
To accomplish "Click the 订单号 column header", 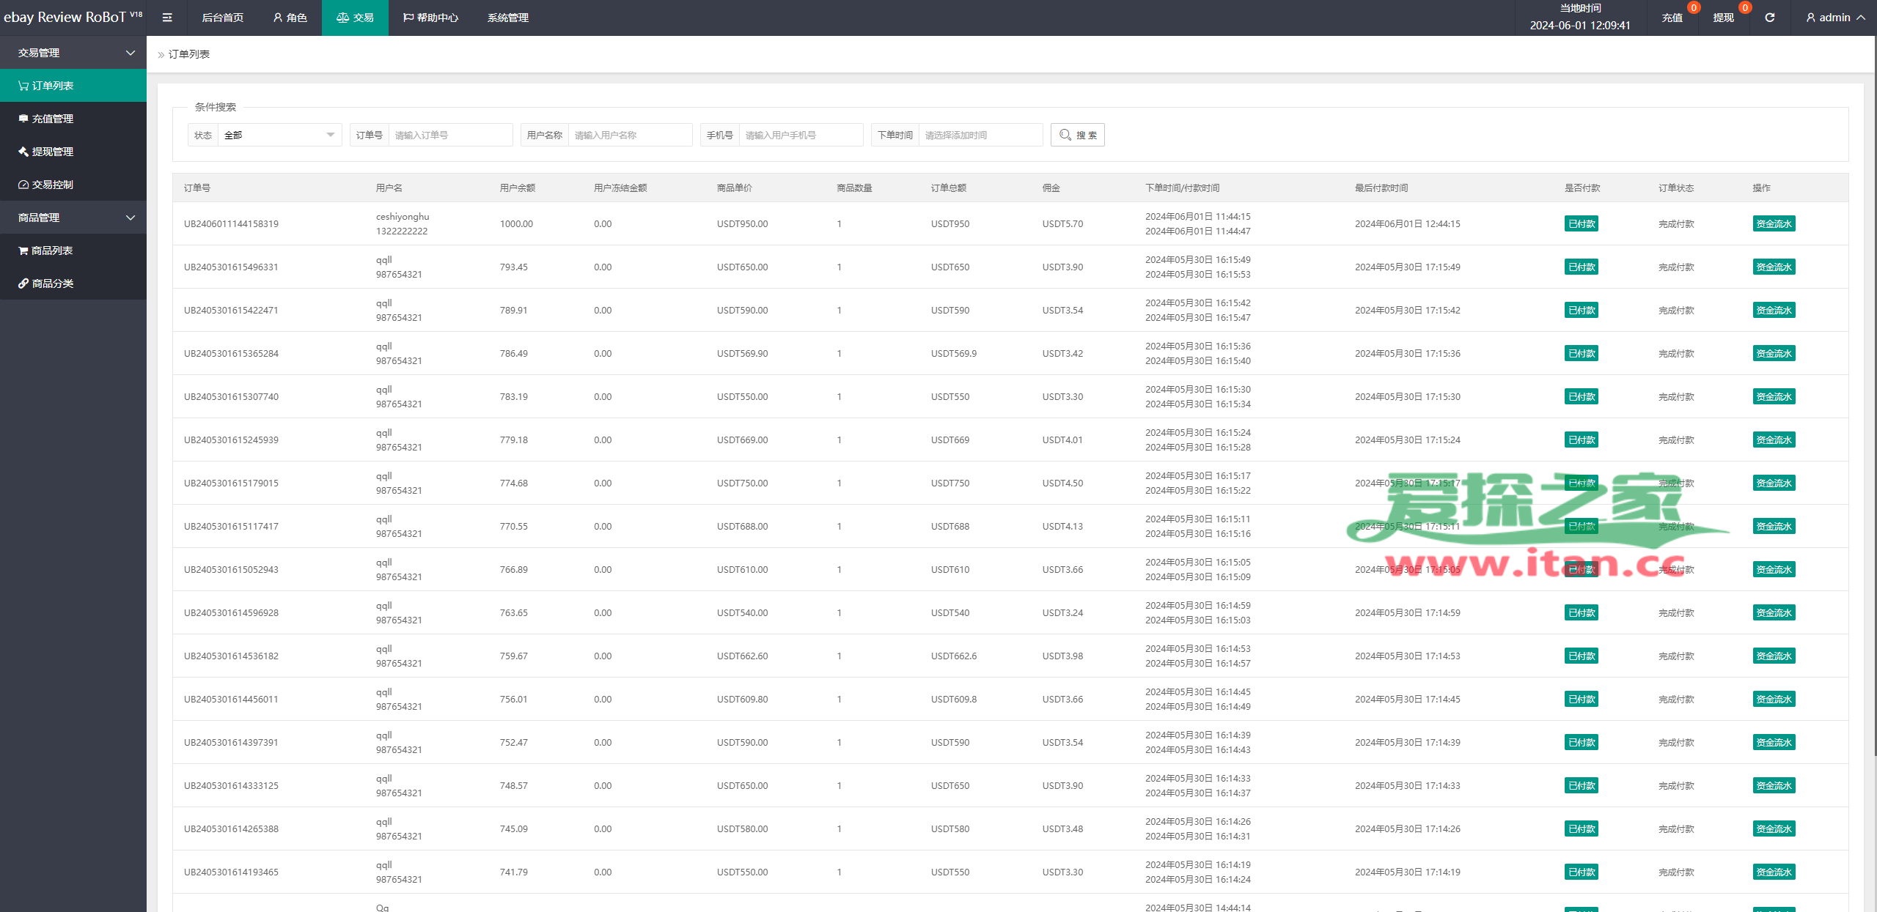I will (197, 188).
